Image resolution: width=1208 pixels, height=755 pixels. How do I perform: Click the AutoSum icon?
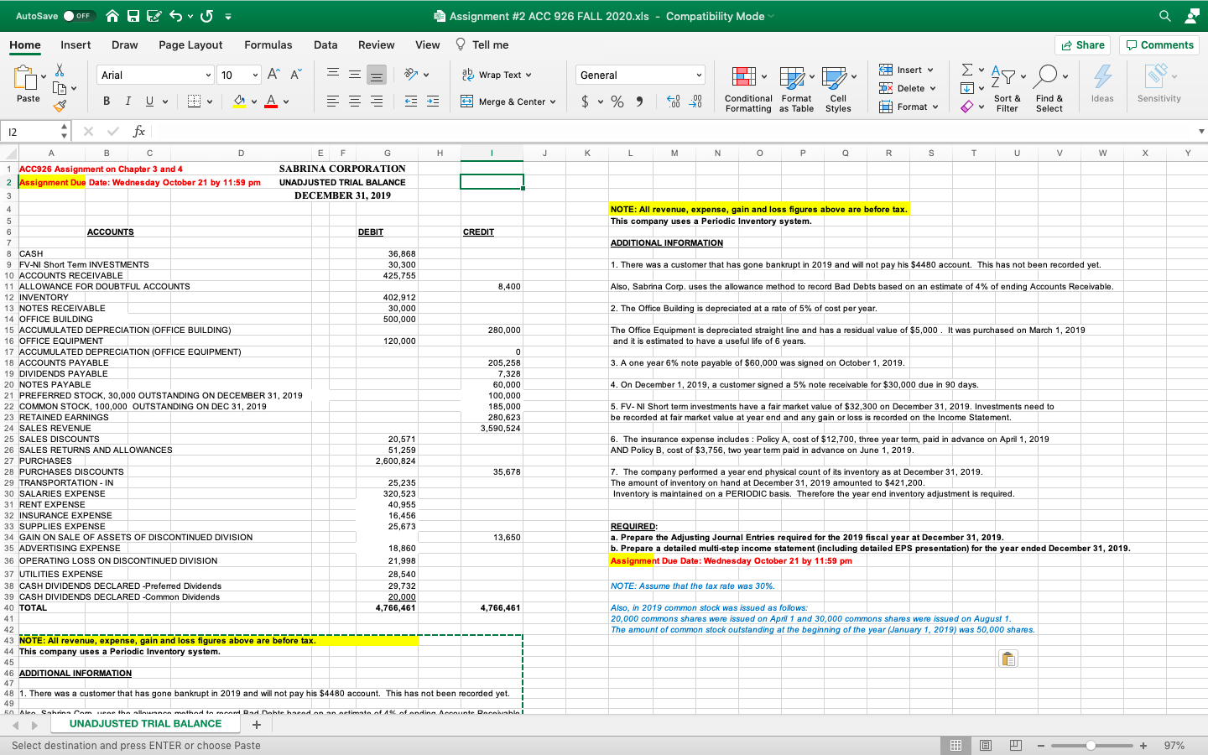[x=966, y=70]
